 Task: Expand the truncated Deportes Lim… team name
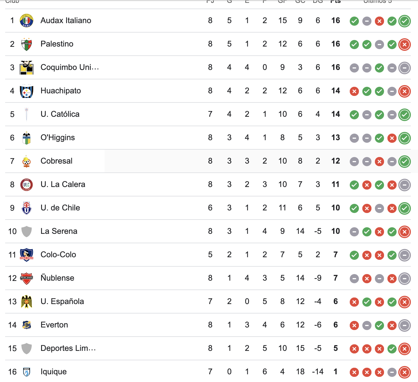click(x=68, y=349)
